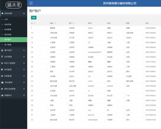Open the 部门管理 sidebar link
The height and width of the screenshot is (129, 161).
(x=8, y=45)
